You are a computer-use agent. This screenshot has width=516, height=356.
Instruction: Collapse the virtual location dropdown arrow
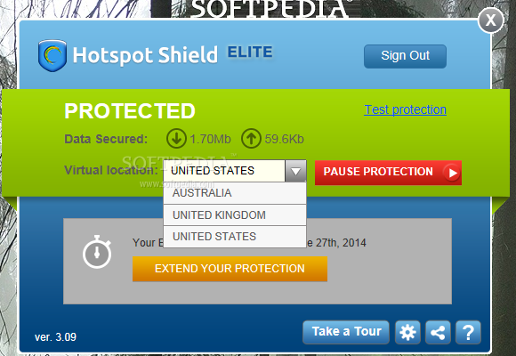coord(295,171)
